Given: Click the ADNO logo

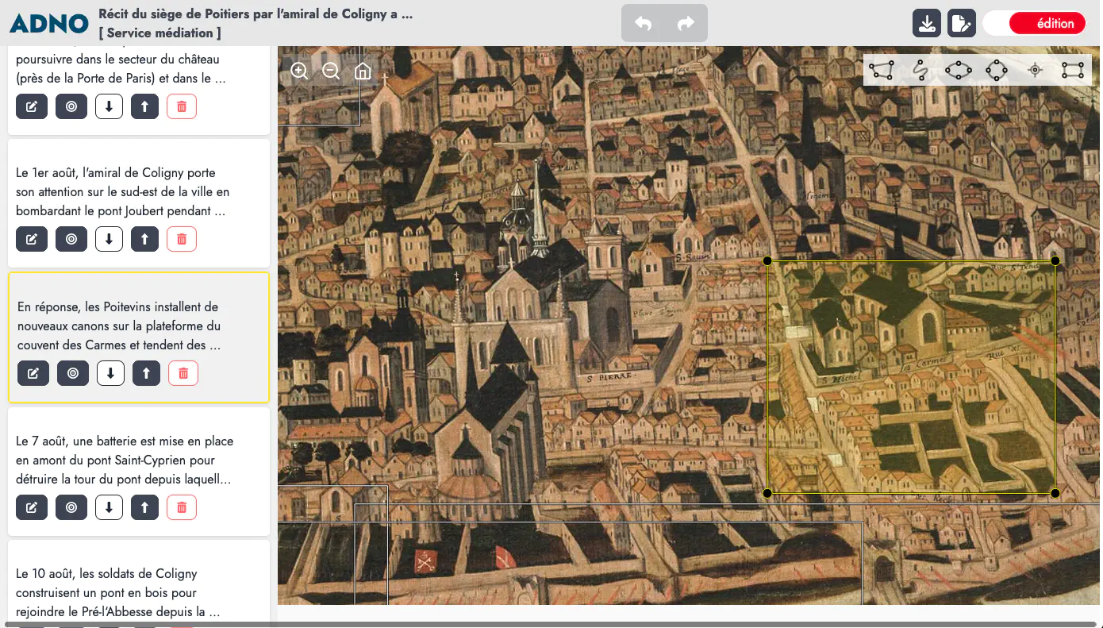Looking at the screenshot, I should tap(48, 24).
